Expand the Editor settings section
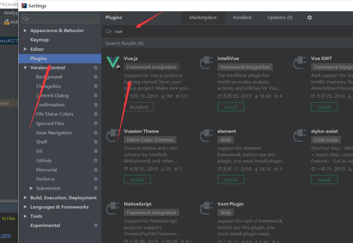Image resolution: width=353 pixels, height=243 pixels. (25, 49)
